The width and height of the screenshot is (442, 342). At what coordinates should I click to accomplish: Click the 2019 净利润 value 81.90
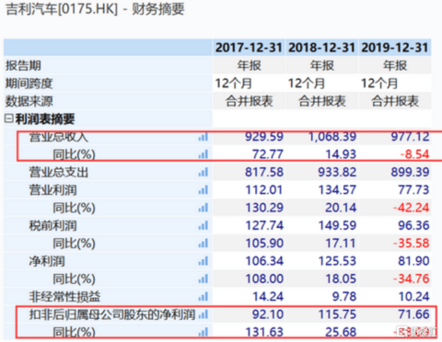(x=413, y=261)
